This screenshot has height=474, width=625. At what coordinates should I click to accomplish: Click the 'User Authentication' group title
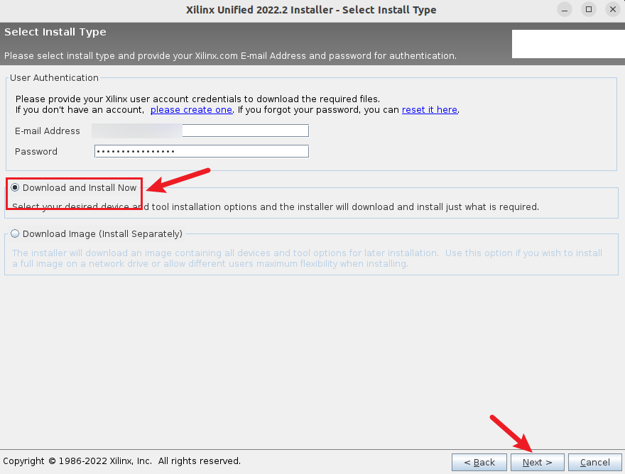click(54, 77)
